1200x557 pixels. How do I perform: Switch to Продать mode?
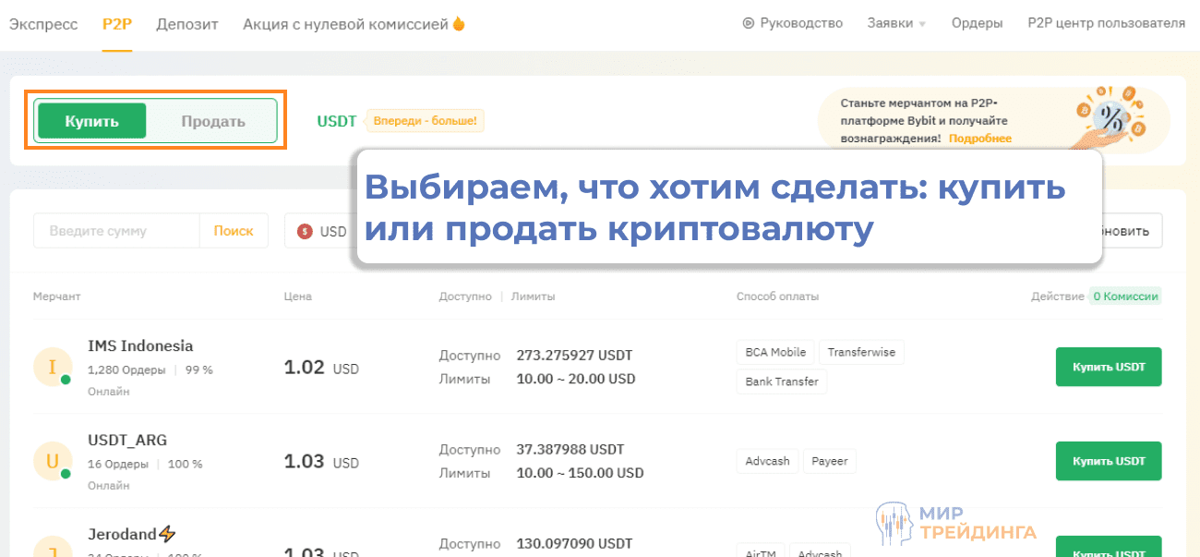[x=213, y=120]
